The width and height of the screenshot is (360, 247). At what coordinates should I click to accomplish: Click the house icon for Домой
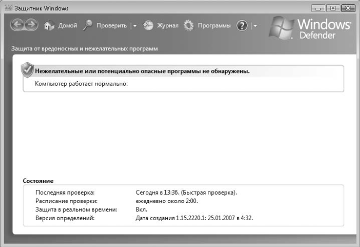(x=49, y=25)
